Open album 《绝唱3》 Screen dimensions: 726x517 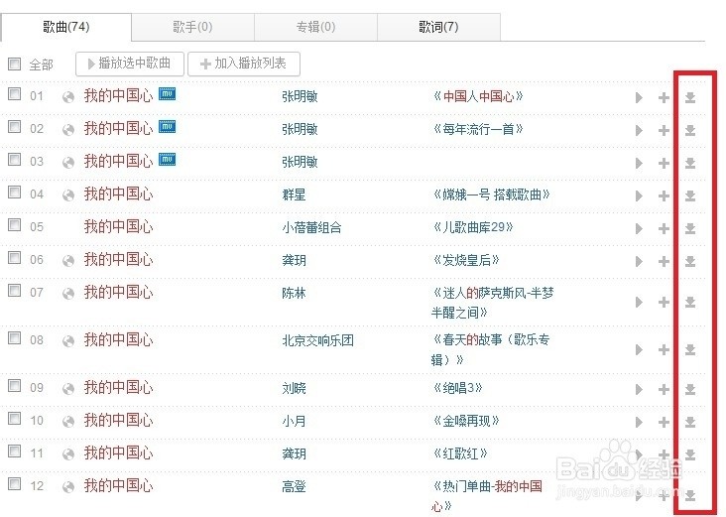pyautogui.click(x=457, y=388)
